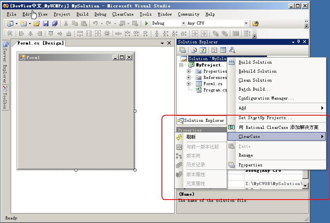Click the Save All toolbar icon
Screen dimensions: 330x223
[x=55, y=23]
